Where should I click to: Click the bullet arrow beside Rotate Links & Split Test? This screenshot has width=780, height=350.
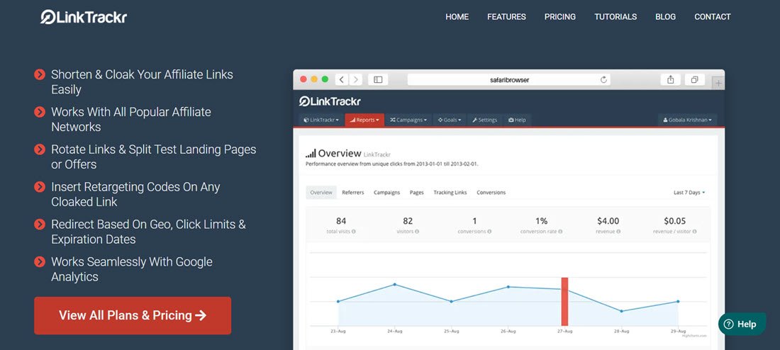tap(40, 149)
